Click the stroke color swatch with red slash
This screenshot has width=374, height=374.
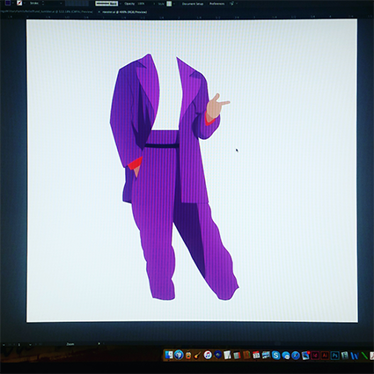click(x=19, y=3)
